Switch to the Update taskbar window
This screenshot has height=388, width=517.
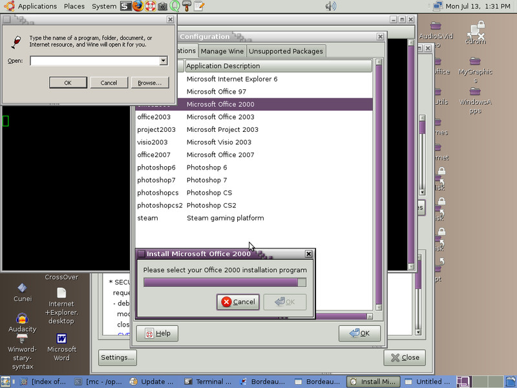pyautogui.click(x=153, y=382)
